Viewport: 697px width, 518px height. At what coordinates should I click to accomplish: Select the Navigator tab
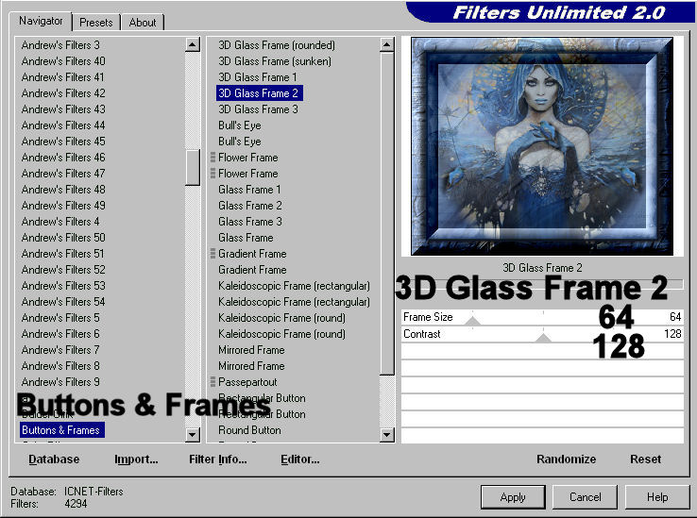tap(41, 21)
